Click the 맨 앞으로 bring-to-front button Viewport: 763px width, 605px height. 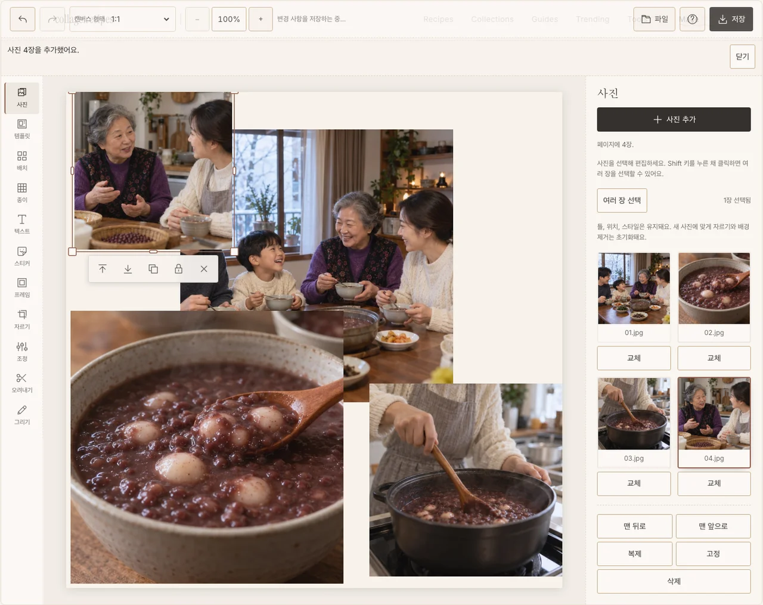714,526
